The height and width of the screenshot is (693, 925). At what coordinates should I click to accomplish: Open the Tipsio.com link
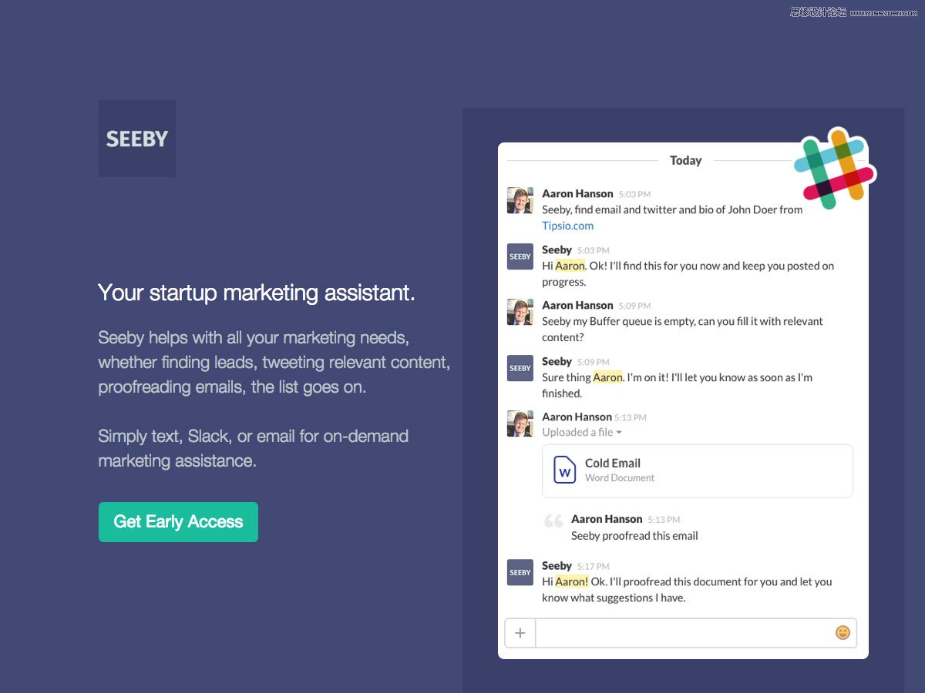(567, 226)
